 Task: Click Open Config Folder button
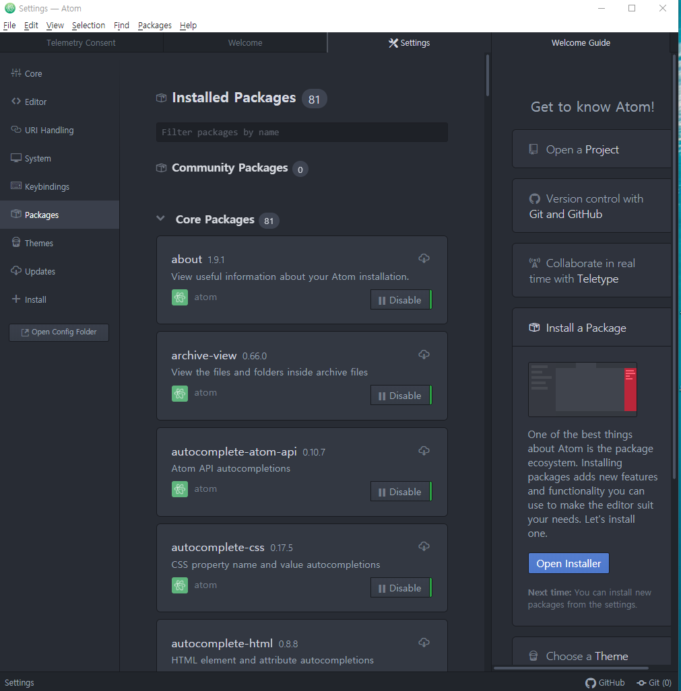click(x=59, y=332)
